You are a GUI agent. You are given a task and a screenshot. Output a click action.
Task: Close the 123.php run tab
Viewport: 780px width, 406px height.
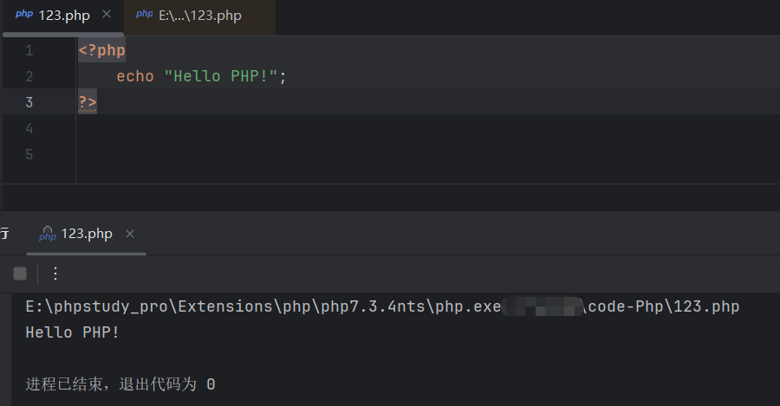pos(130,235)
